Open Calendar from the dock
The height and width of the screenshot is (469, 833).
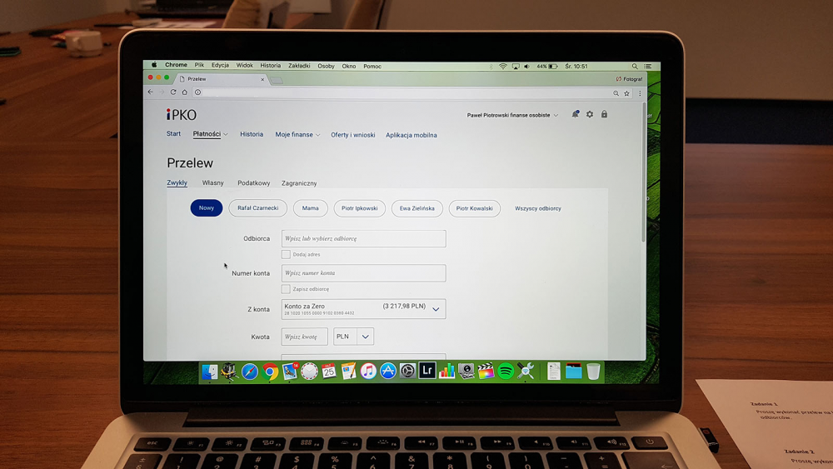click(329, 372)
